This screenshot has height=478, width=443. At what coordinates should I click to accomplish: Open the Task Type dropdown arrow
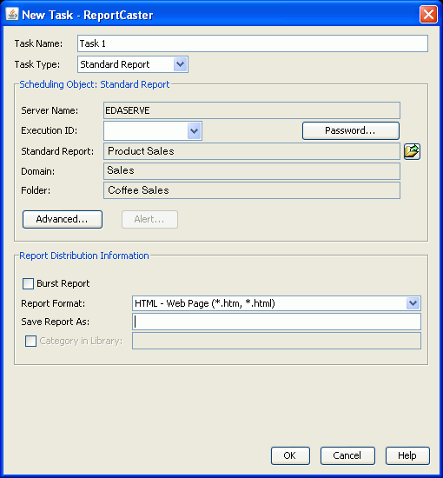pyautogui.click(x=181, y=64)
